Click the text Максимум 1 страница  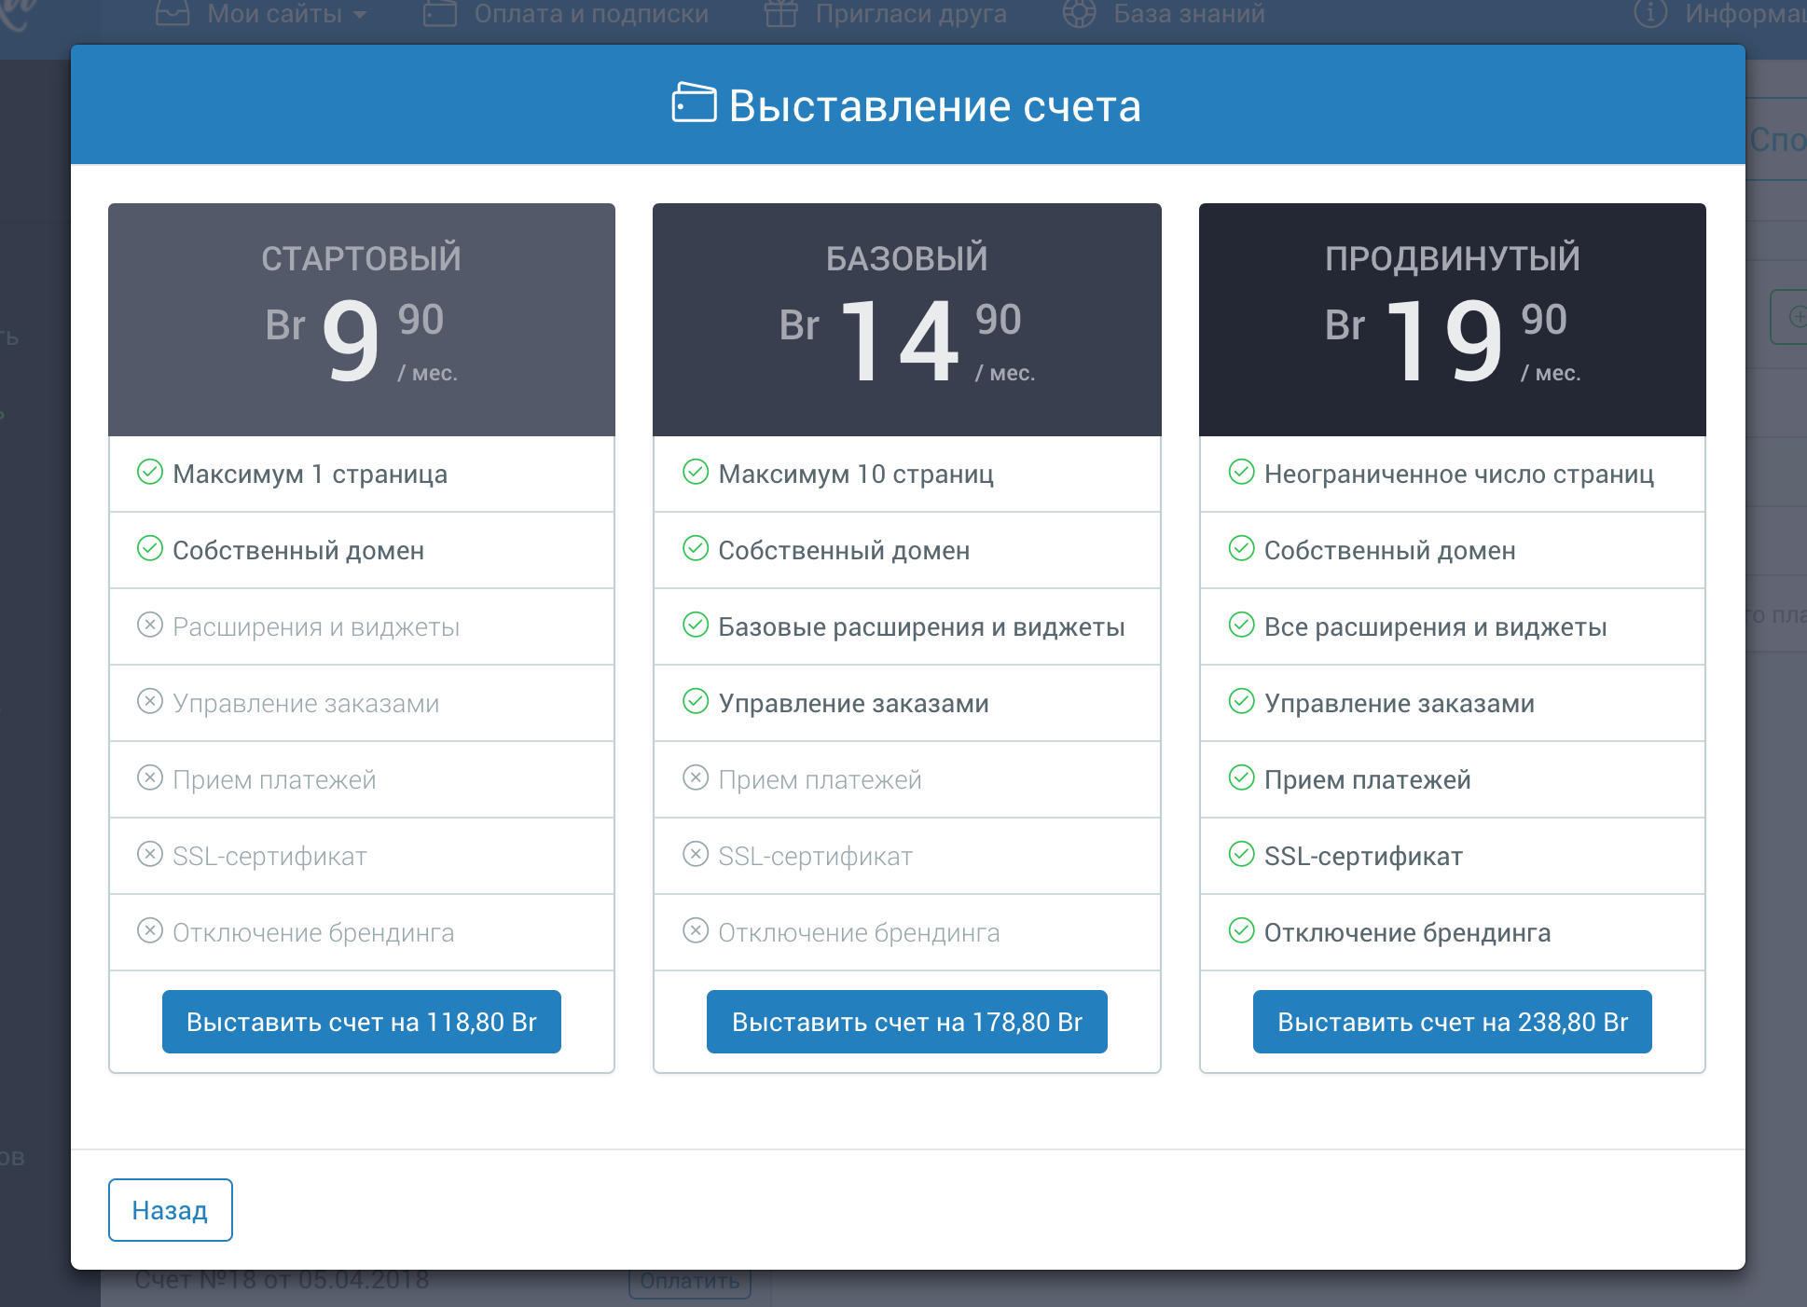pos(310,474)
